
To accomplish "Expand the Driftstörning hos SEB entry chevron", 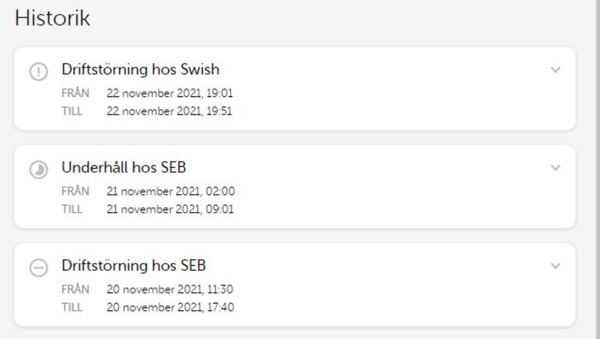I will (555, 266).
